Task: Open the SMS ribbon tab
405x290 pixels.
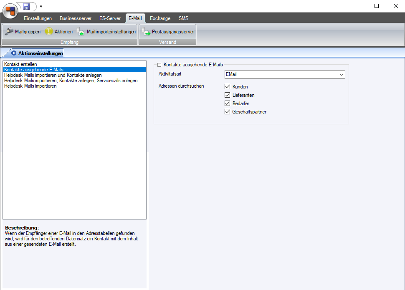Action: pos(183,18)
